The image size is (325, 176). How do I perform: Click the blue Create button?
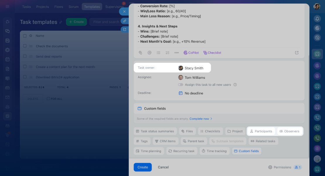(143, 167)
